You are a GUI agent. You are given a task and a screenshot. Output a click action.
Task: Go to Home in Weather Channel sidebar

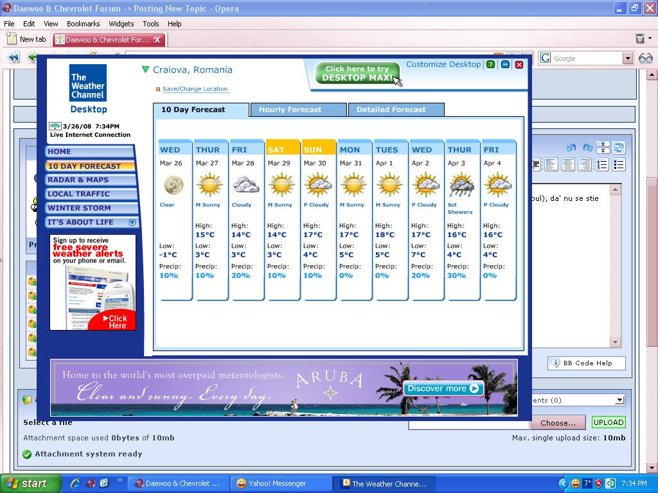point(89,151)
